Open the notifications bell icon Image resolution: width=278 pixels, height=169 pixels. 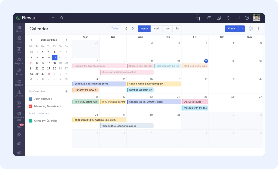point(228,18)
